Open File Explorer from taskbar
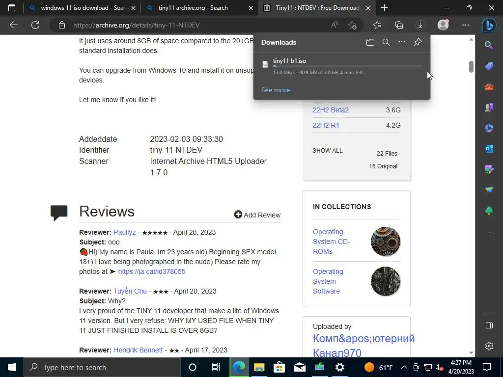Viewport: 503px width, 377px height. pyautogui.click(x=259, y=367)
